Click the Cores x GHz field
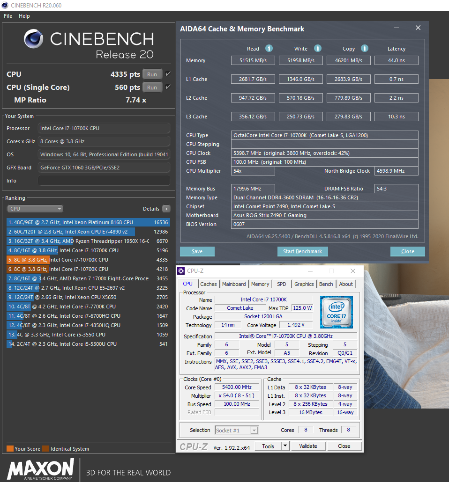449x482 pixels. pyautogui.click(x=104, y=141)
